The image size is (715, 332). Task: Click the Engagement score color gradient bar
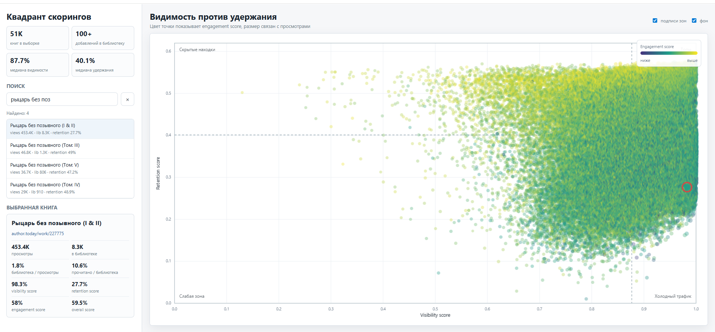pyautogui.click(x=669, y=53)
